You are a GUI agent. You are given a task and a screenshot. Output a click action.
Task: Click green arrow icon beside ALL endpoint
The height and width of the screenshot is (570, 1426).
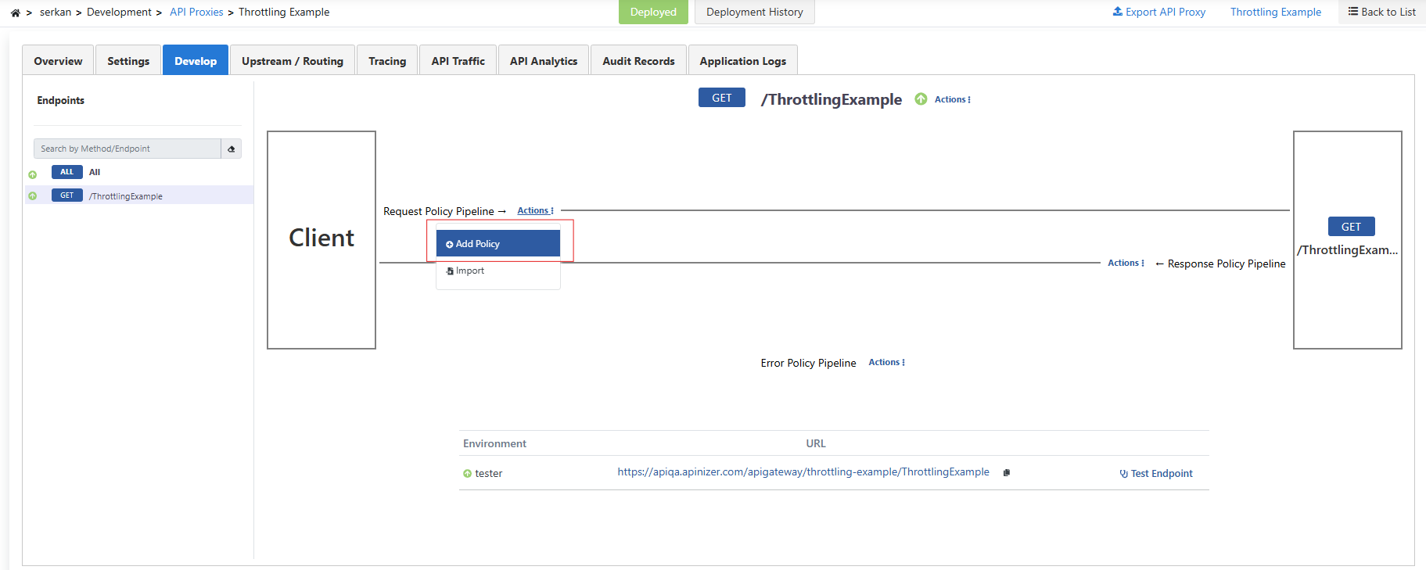click(x=33, y=174)
